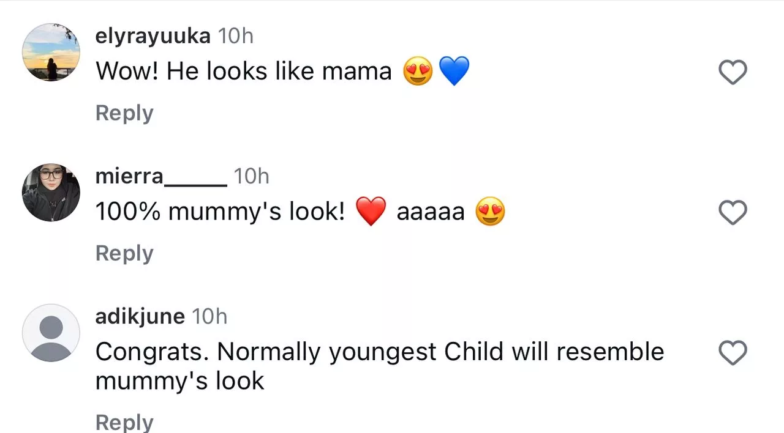Click heart-eyes emoji after "mama"

pyautogui.click(x=418, y=72)
